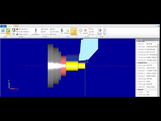This screenshot has width=161, height=121.
Task: Select Cutter Comp value G40
Action: 148,95
